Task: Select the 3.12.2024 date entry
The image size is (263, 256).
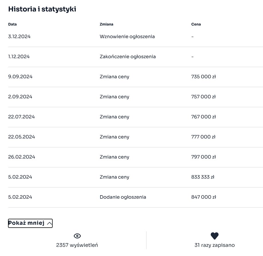Action: tap(19, 37)
